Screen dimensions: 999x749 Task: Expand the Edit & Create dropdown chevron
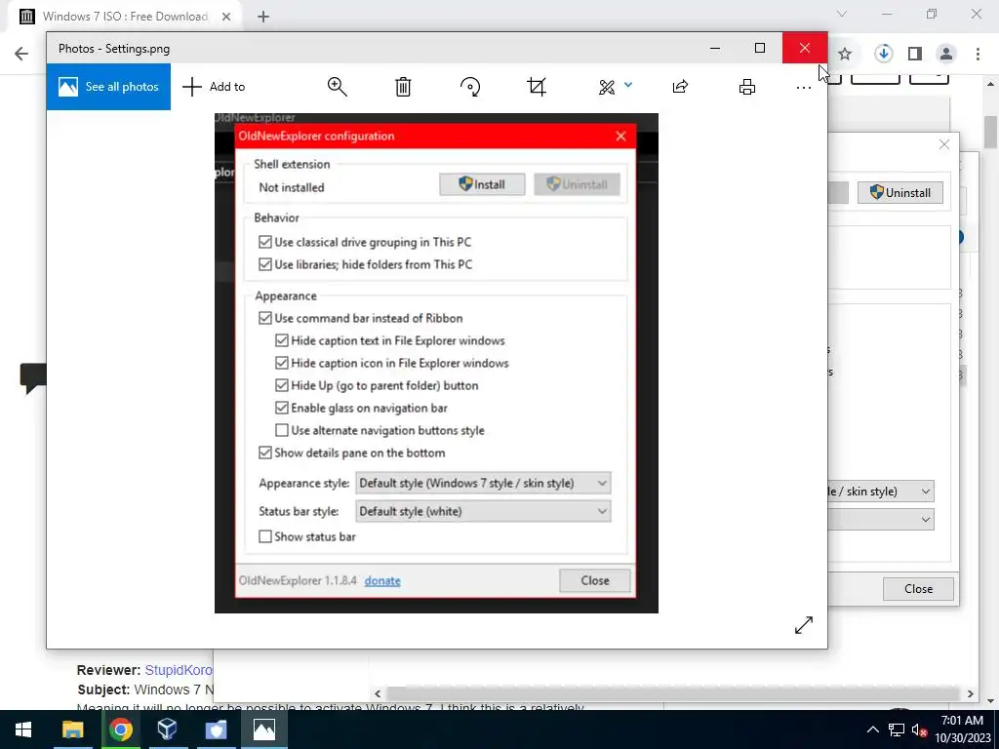(628, 84)
